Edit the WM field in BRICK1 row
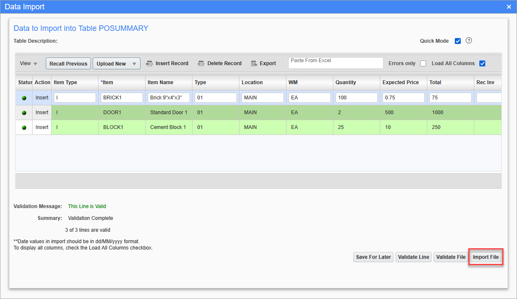This screenshot has width=517, height=299. [x=310, y=98]
